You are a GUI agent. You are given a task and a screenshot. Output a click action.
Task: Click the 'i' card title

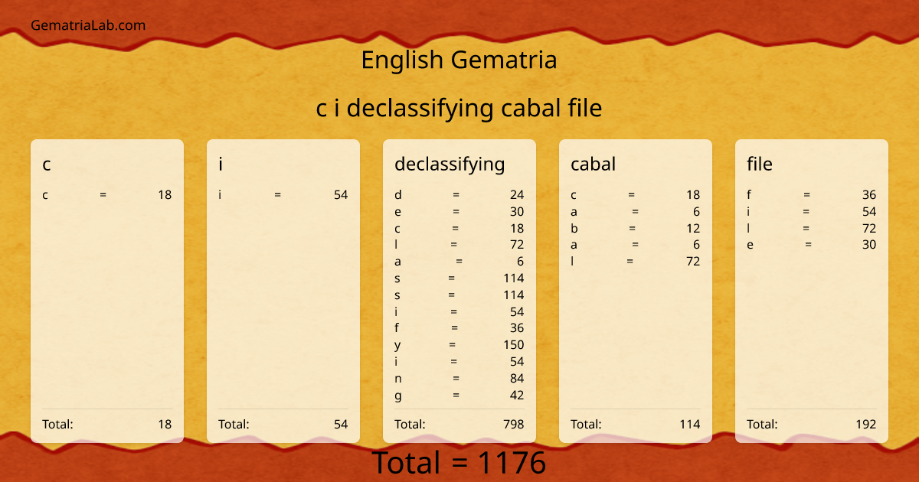pyautogui.click(x=221, y=164)
